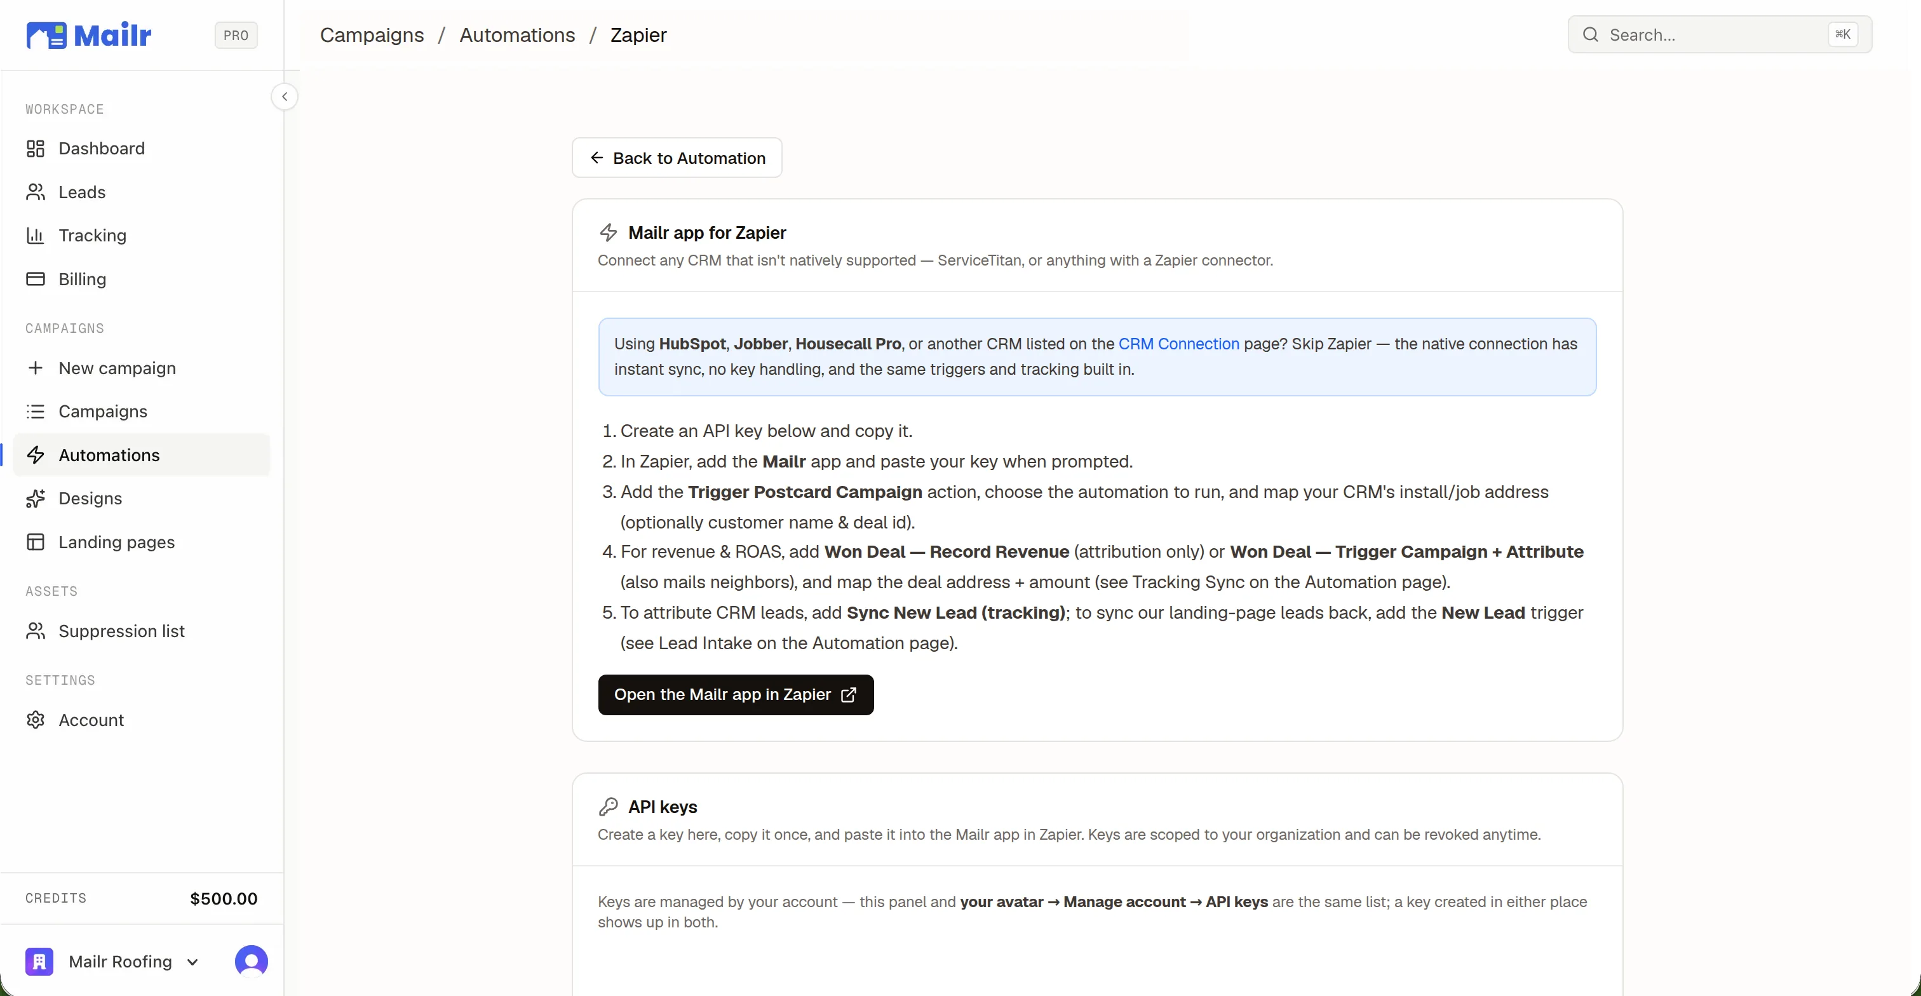This screenshot has height=996, width=1921.
Task: Click the Landing pages layout icon
Action: pos(35,542)
